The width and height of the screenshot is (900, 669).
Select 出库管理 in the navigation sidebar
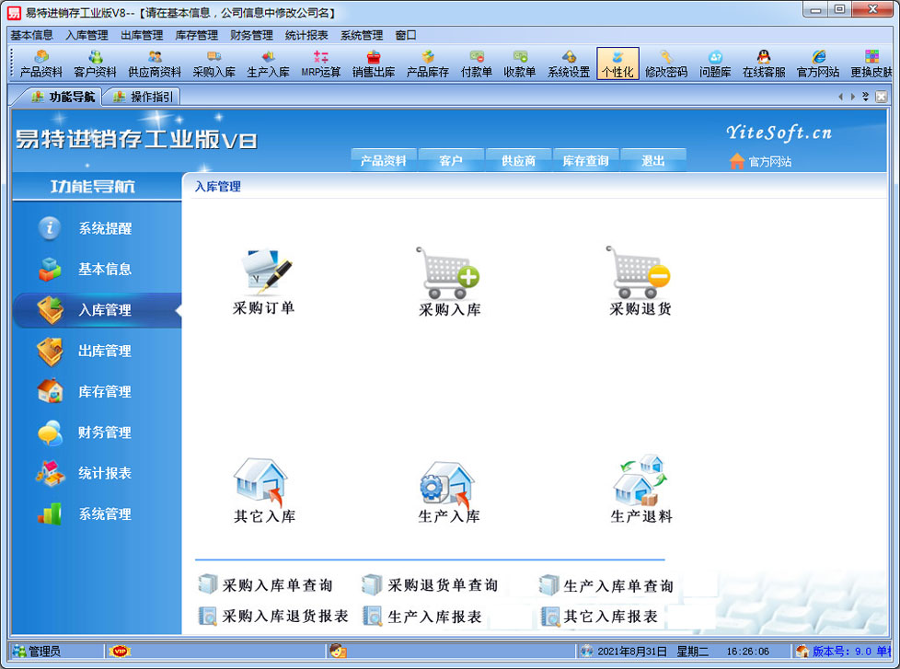[x=104, y=351]
